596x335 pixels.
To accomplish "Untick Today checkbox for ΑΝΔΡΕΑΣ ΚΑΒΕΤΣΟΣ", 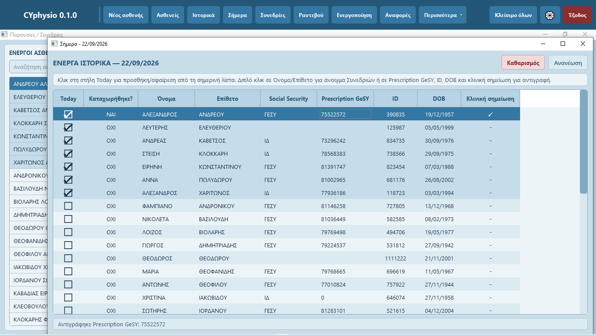I will click(x=68, y=140).
